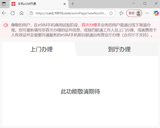160x128 pixels.
Task: Click the red 首次办理 text
Action: pos(89,25)
